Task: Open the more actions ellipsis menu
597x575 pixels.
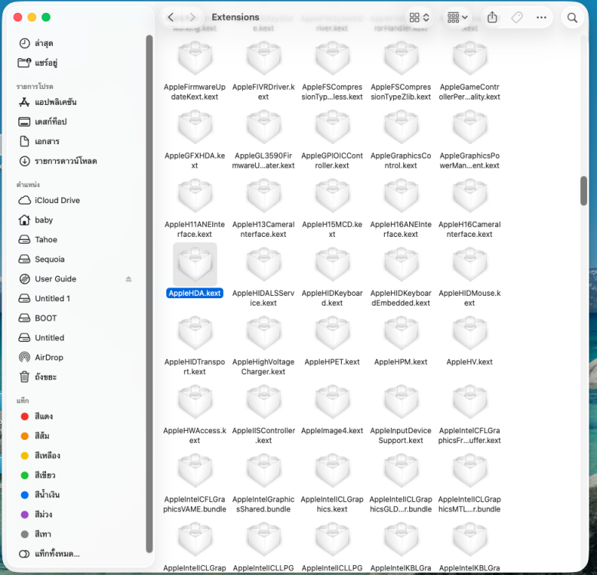Action: pos(541,18)
